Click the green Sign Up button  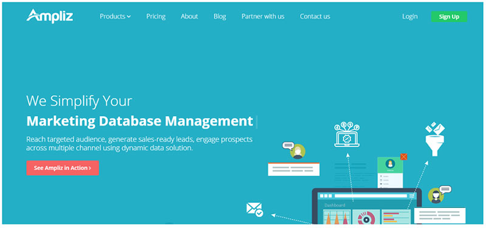tap(449, 17)
